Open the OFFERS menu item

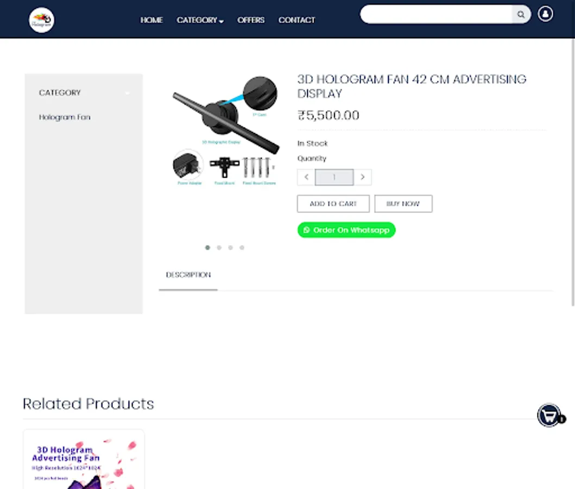click(x=251, y=20)
